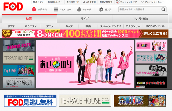Click the TERRACE HOUSE Boys Girls Next Door banner
Viewport: 172px width, 111px height.
85,101
